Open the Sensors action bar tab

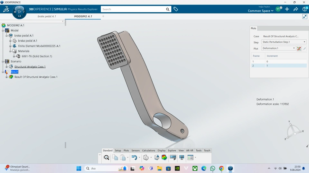coord(136,151)
